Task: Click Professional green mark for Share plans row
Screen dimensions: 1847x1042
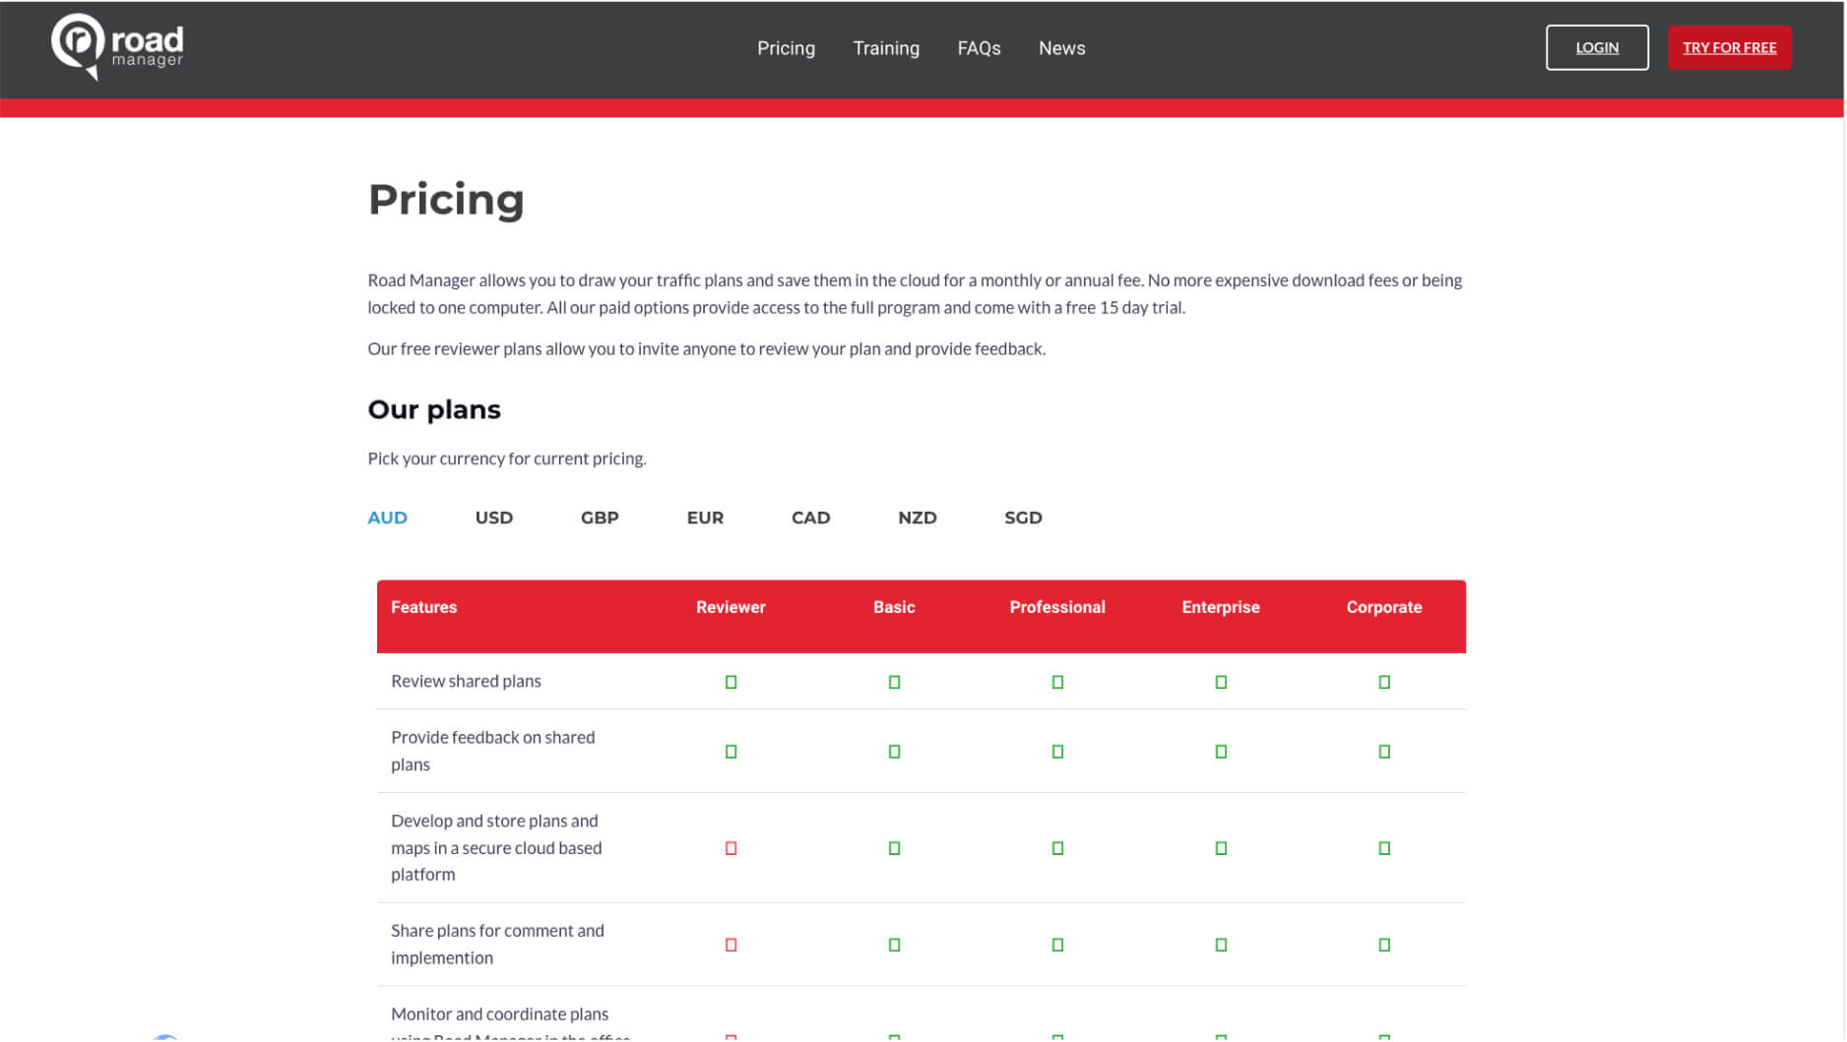Action: point(1056,945)
